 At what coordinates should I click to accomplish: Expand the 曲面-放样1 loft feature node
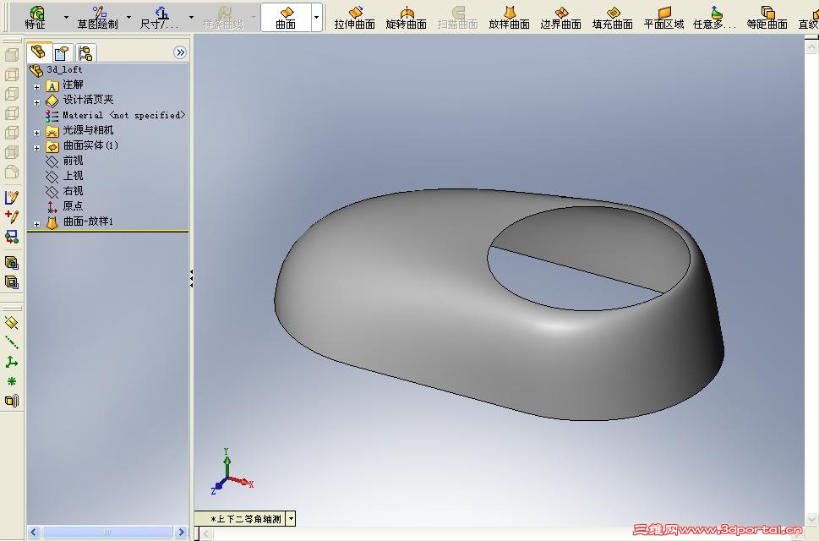point(36,224)
